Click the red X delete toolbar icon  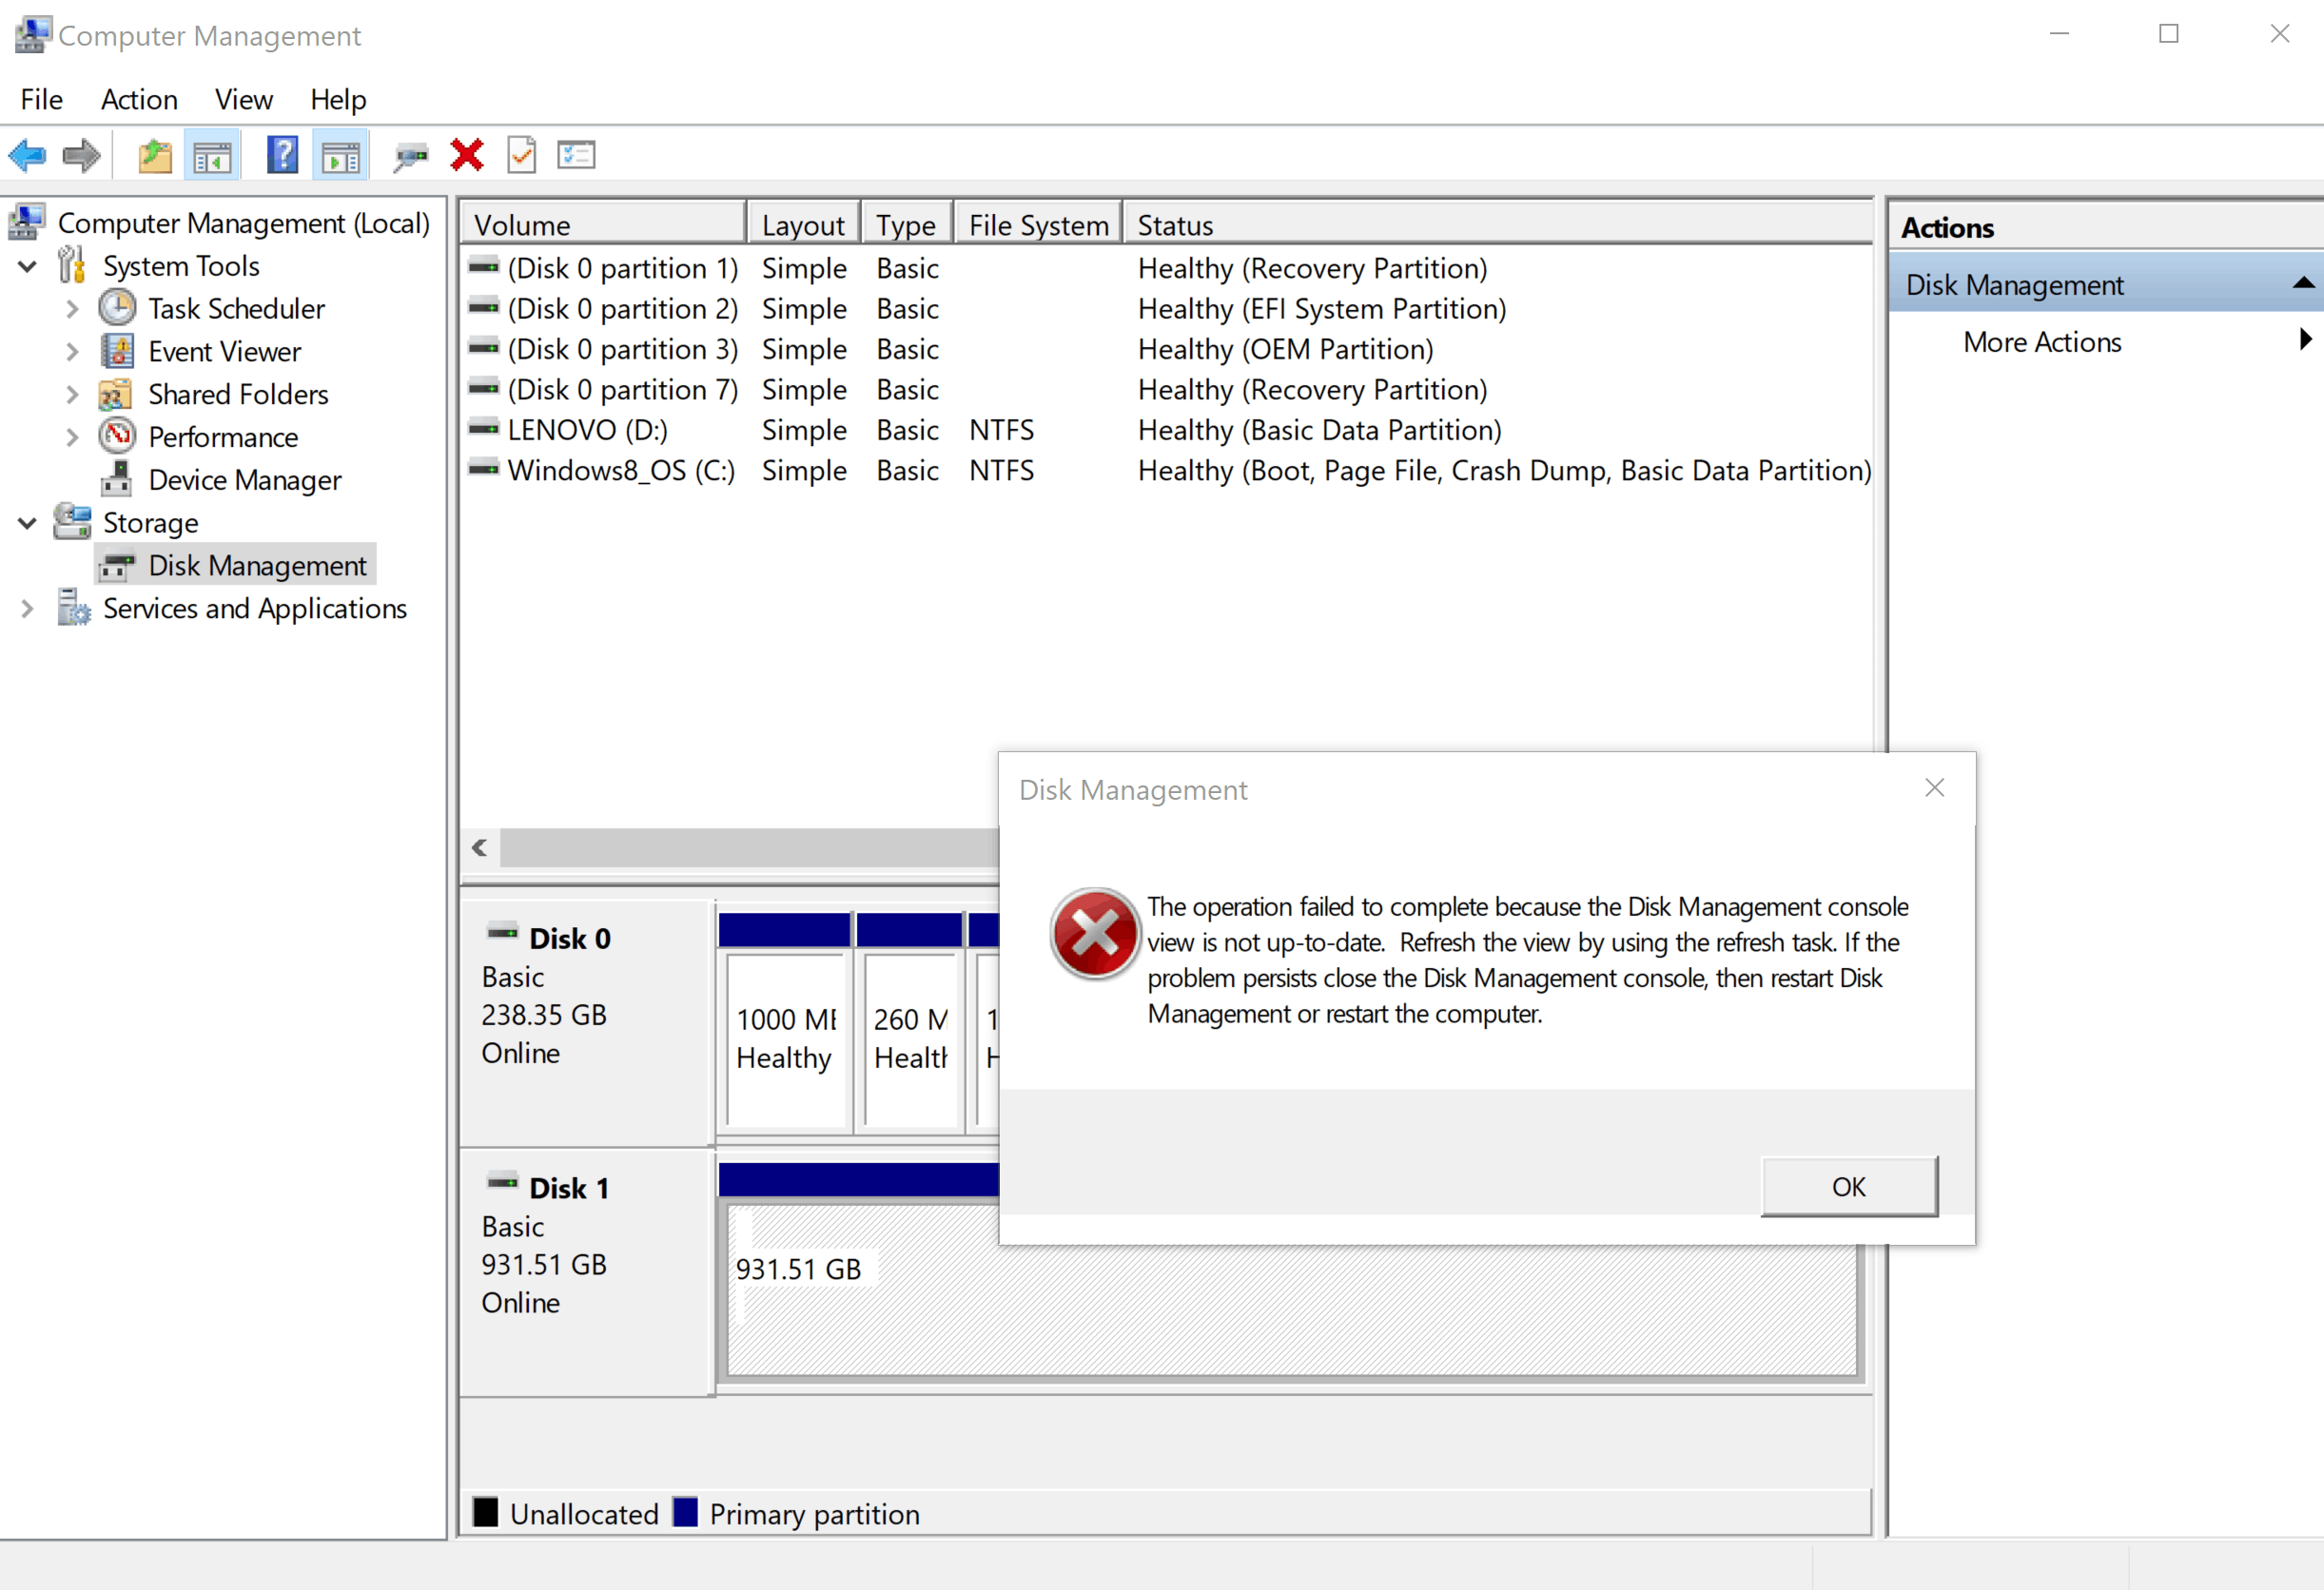pos(467,156)
